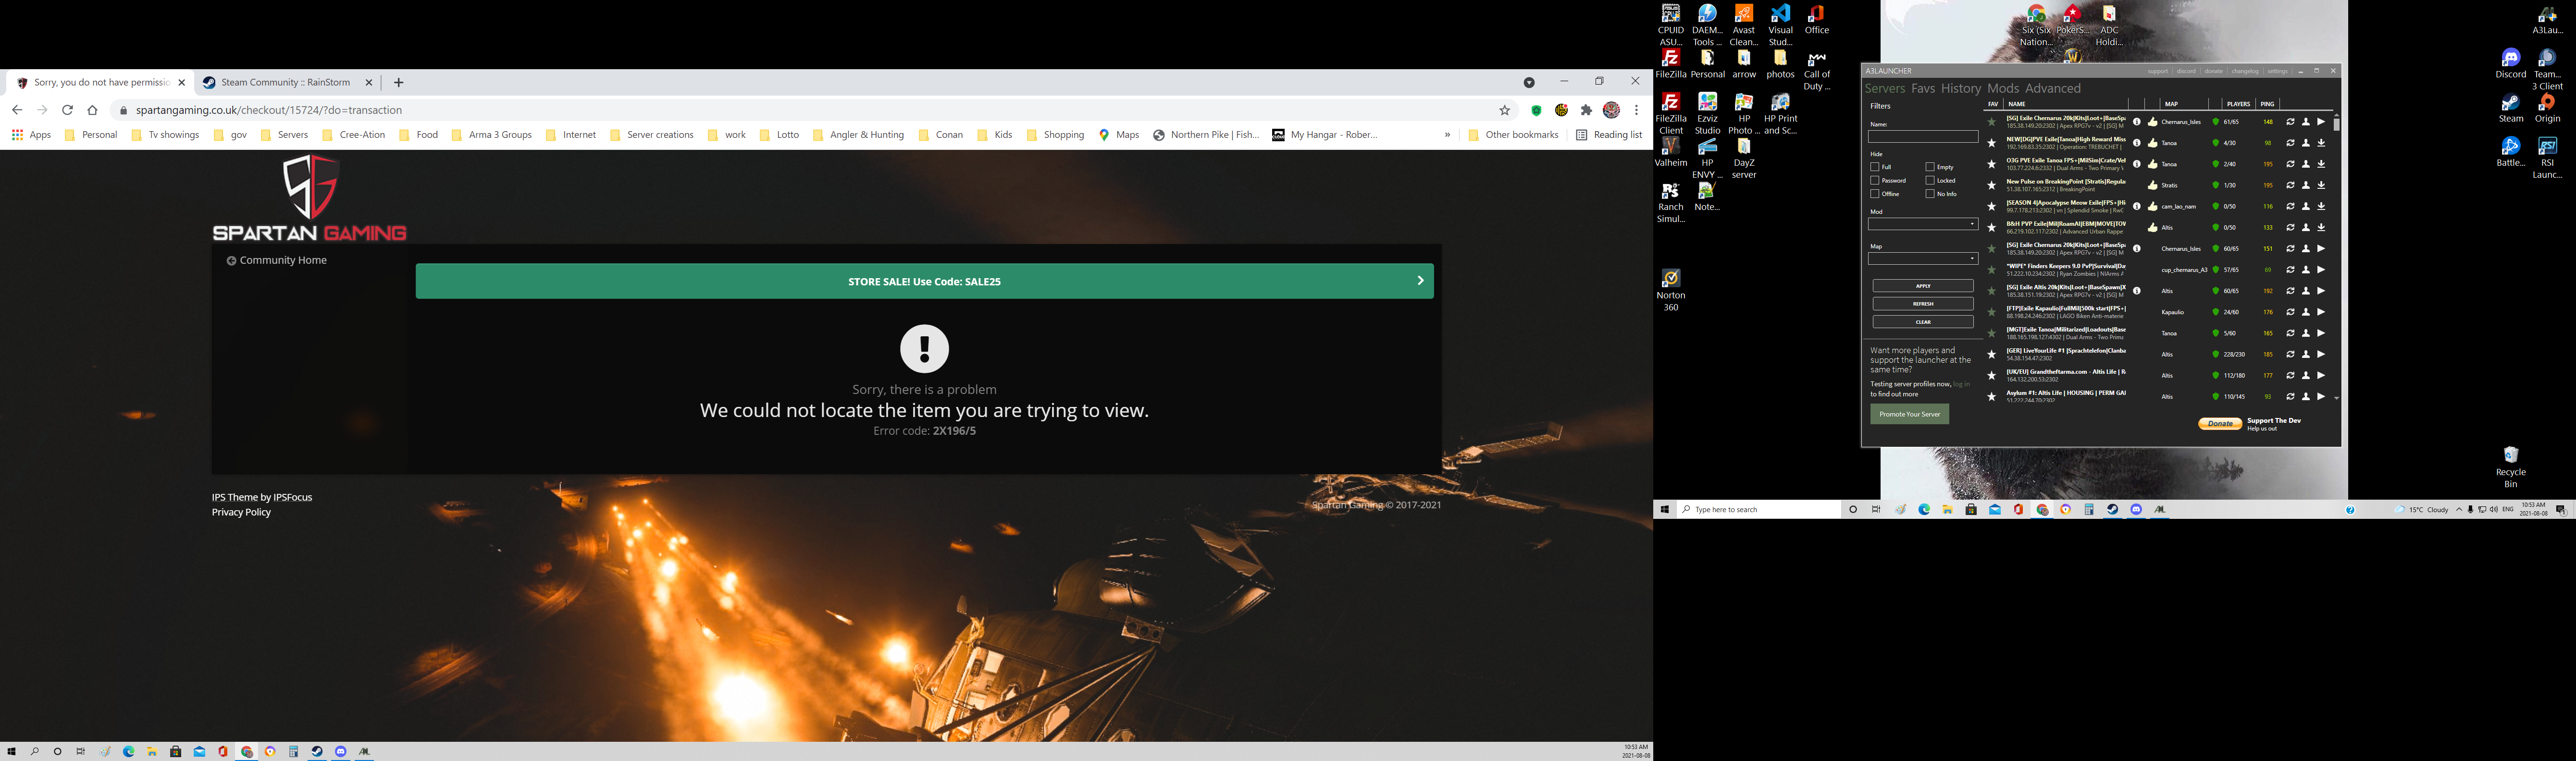Open Steam desktop shortcut
The height and width of the screenshot is (761, 2576).
2510,109
